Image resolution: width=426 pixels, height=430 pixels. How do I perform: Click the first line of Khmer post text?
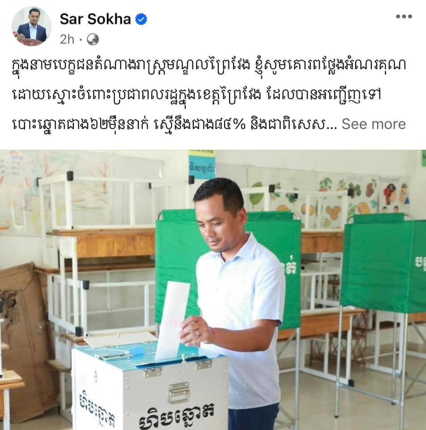(209, 66)
